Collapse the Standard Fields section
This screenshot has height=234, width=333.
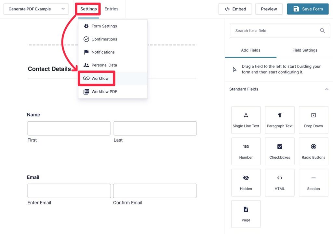click(x=327, y=89)
